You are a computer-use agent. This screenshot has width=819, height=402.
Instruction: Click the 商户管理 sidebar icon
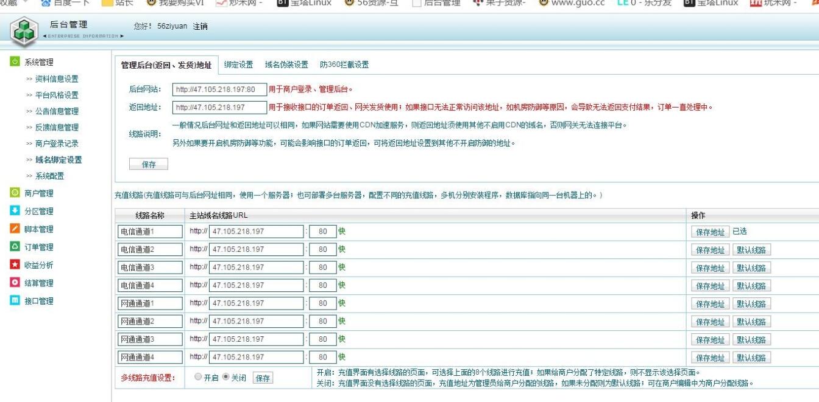(15, 193)
